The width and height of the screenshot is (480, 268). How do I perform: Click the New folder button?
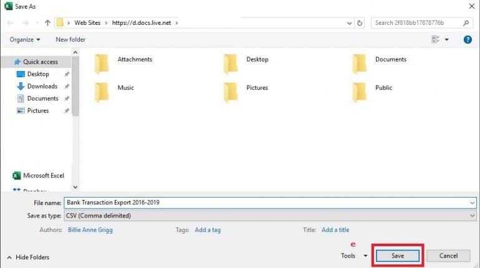tap(70, 39)
